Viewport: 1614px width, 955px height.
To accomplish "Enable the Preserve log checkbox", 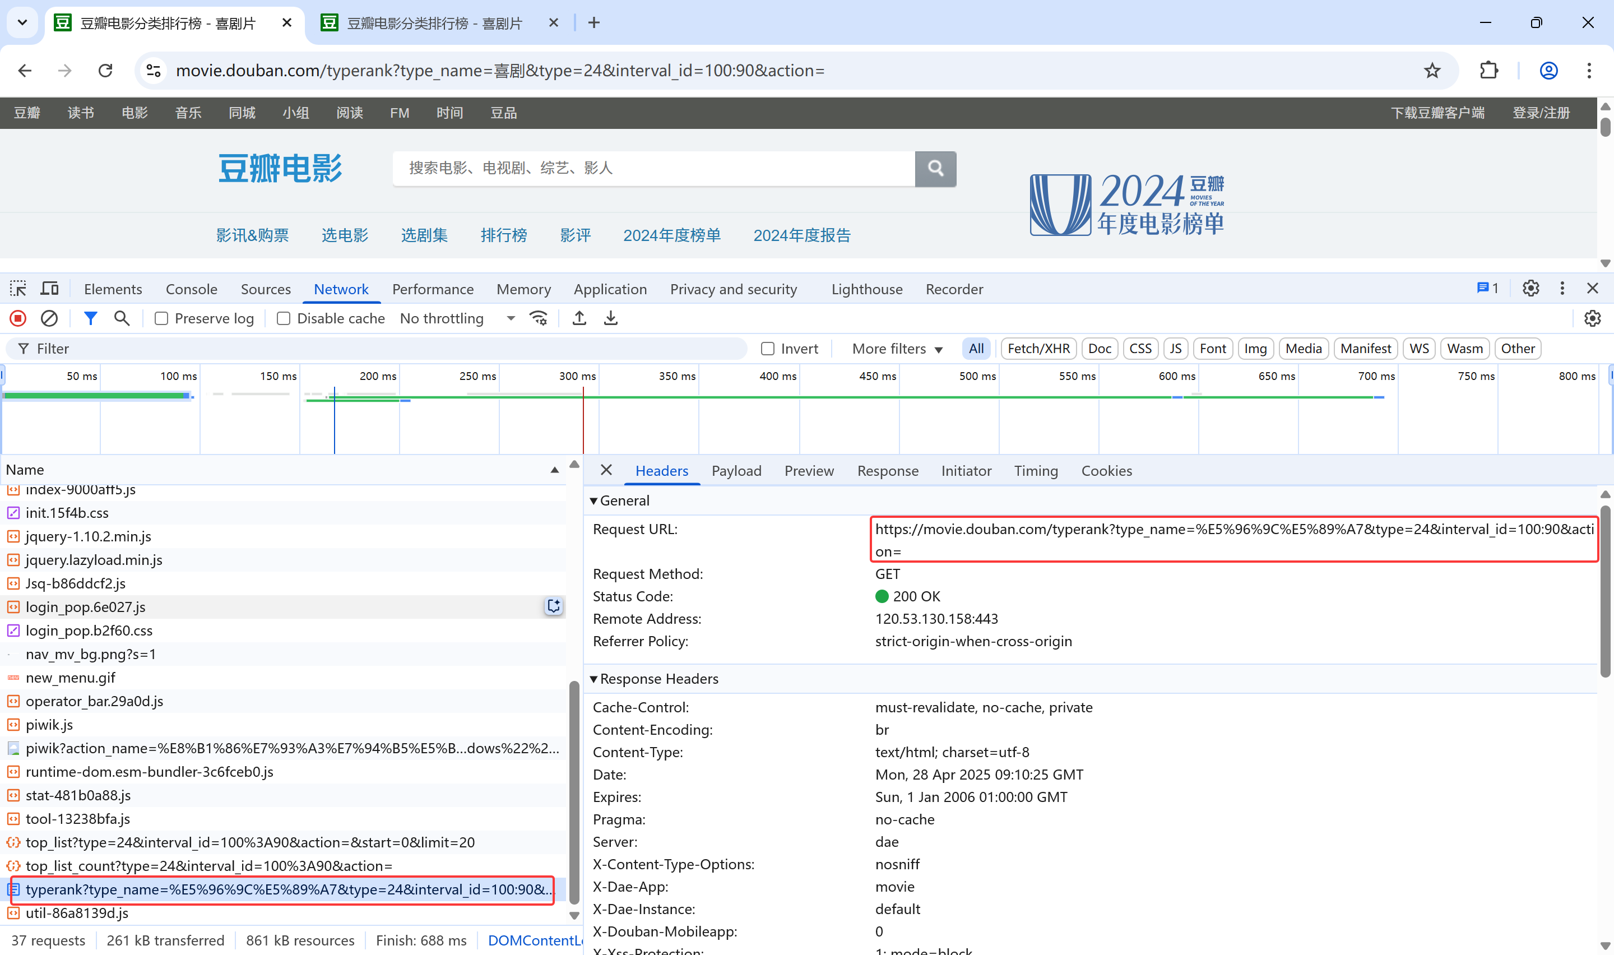I will pyautogui.click(x=161, y=318).
